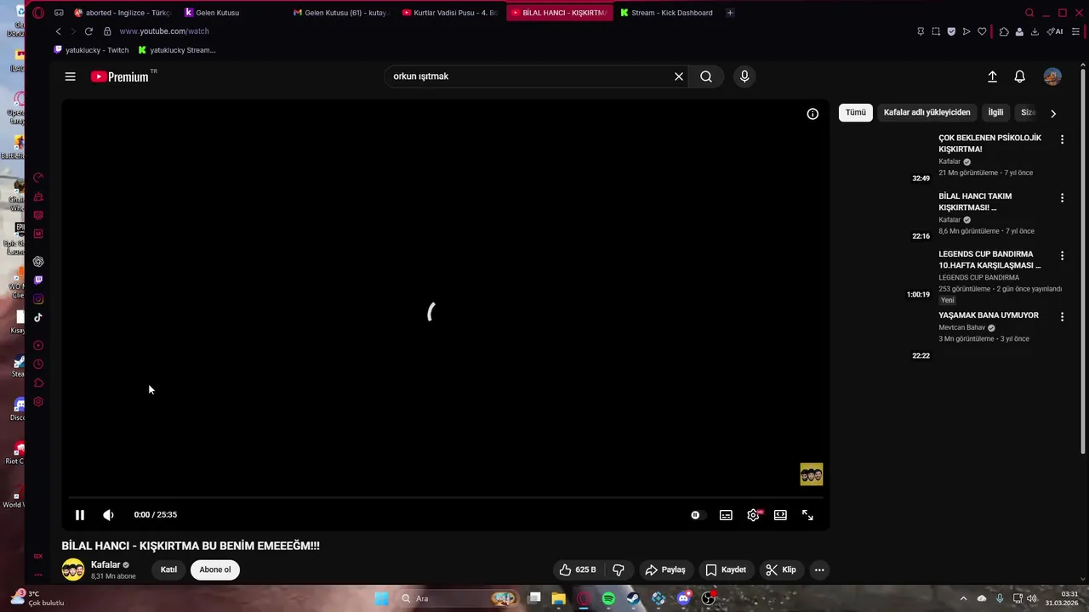Run search with the magnifier button

point(706,76)
